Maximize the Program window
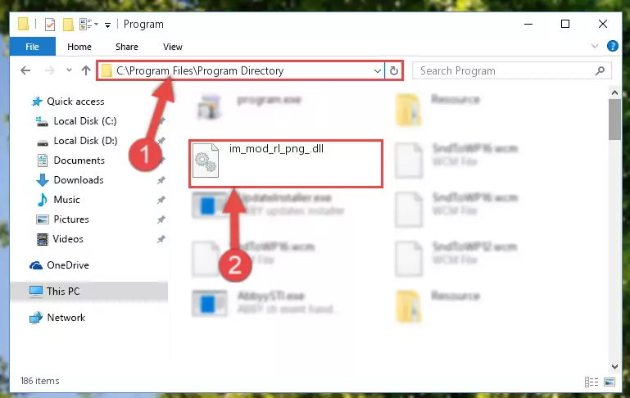The height and width of the screenshot is (398, 630). [565, 24]
